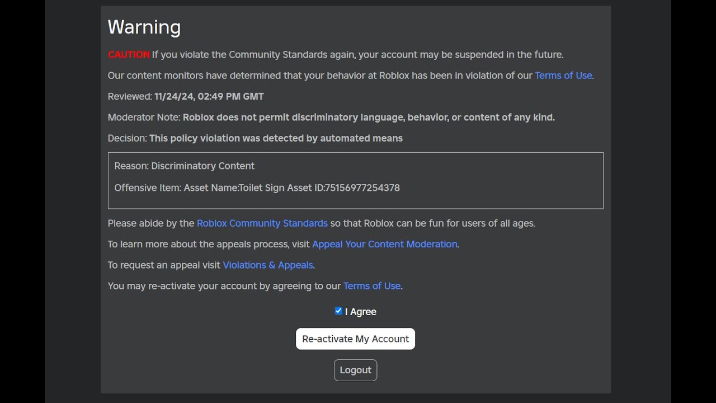
Task: Click the 'To learn more about the appeals' text
Action: pos(209,244)
